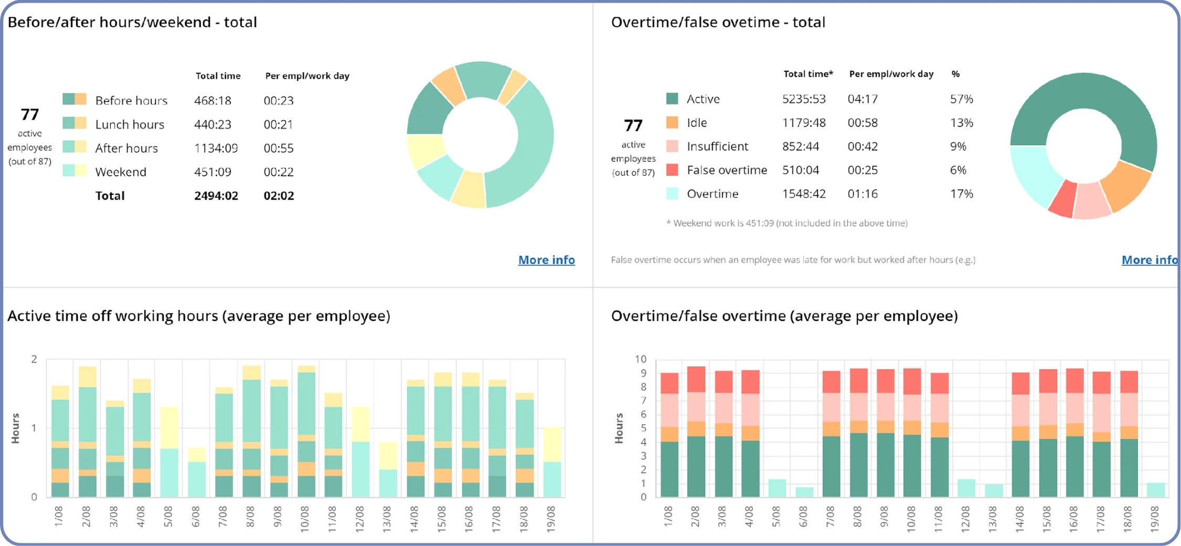Click the 2/08 bar in overtime chart
Screen dimensions: 1181x546
tap(696, 432)
